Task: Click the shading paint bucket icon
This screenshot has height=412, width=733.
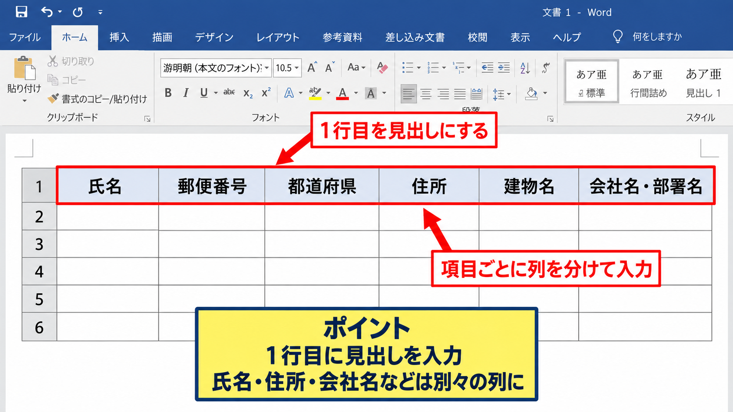Action: (531, 93)
